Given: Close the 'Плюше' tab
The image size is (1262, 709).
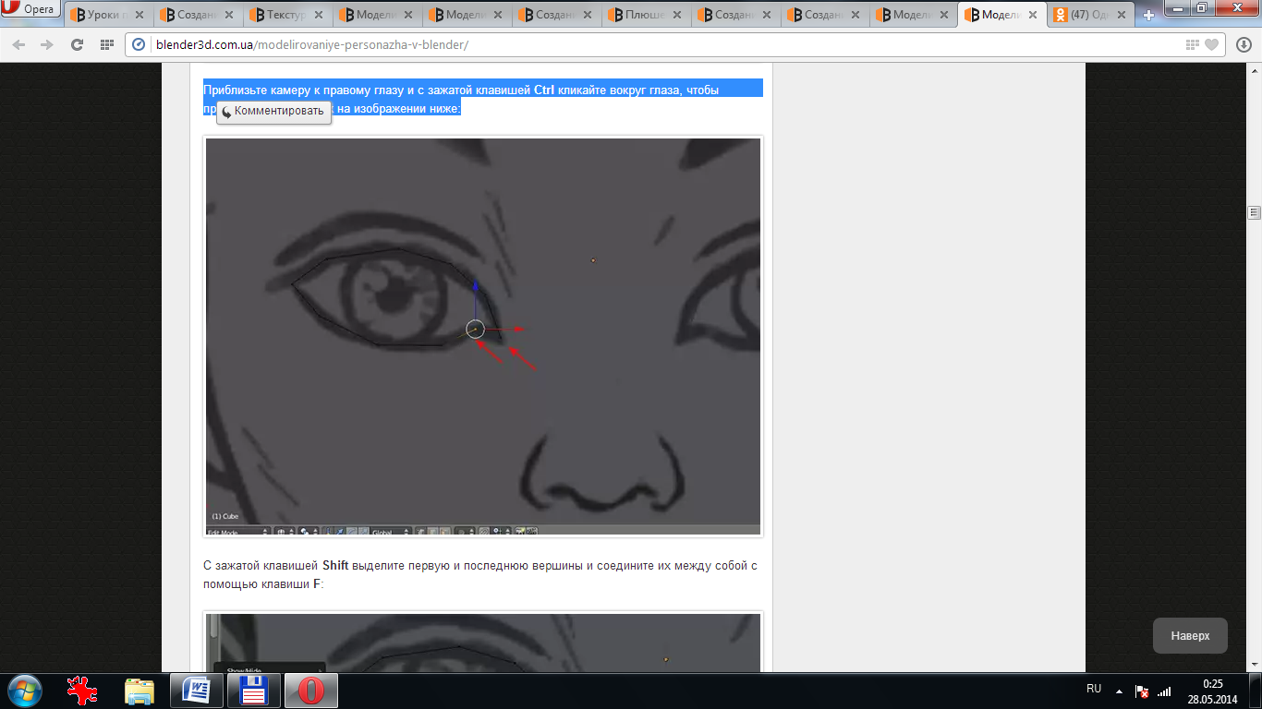Looking at the screenshot, I should pos(675,15).
